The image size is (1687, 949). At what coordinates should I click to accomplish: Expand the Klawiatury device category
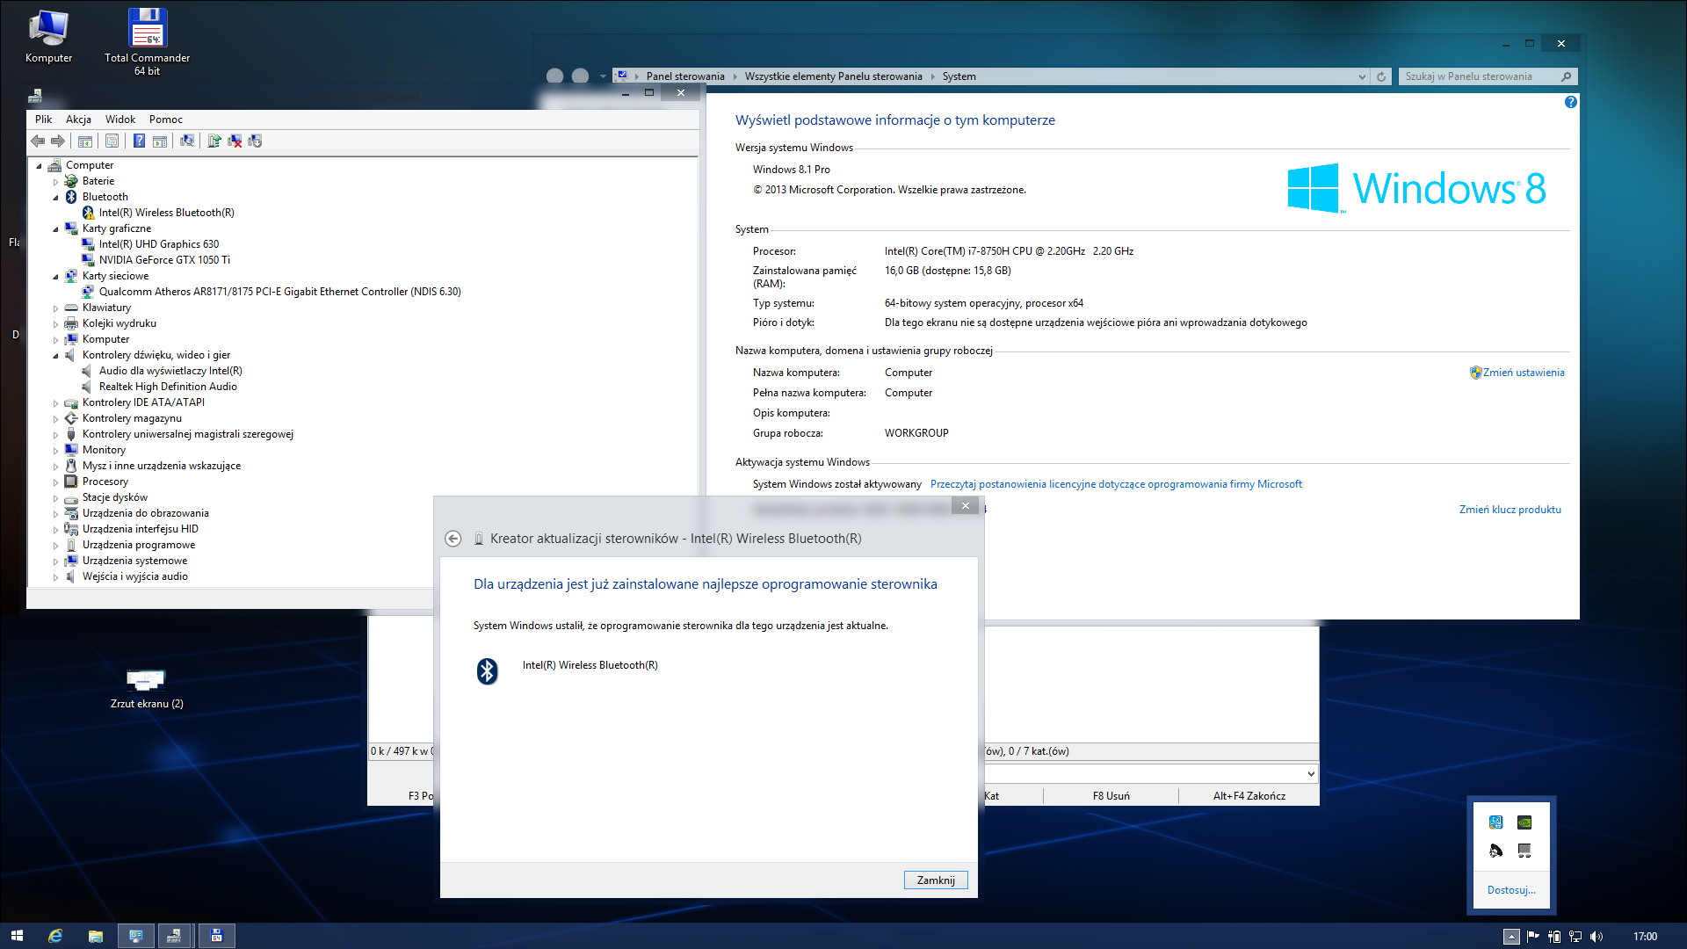click(55, 308)
